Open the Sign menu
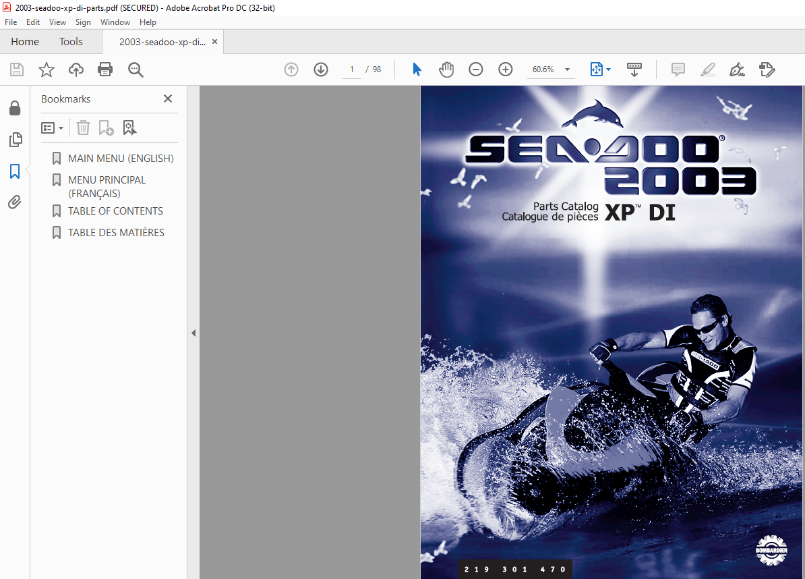Viewport: 805px width, 579px height. pos(83,22)
